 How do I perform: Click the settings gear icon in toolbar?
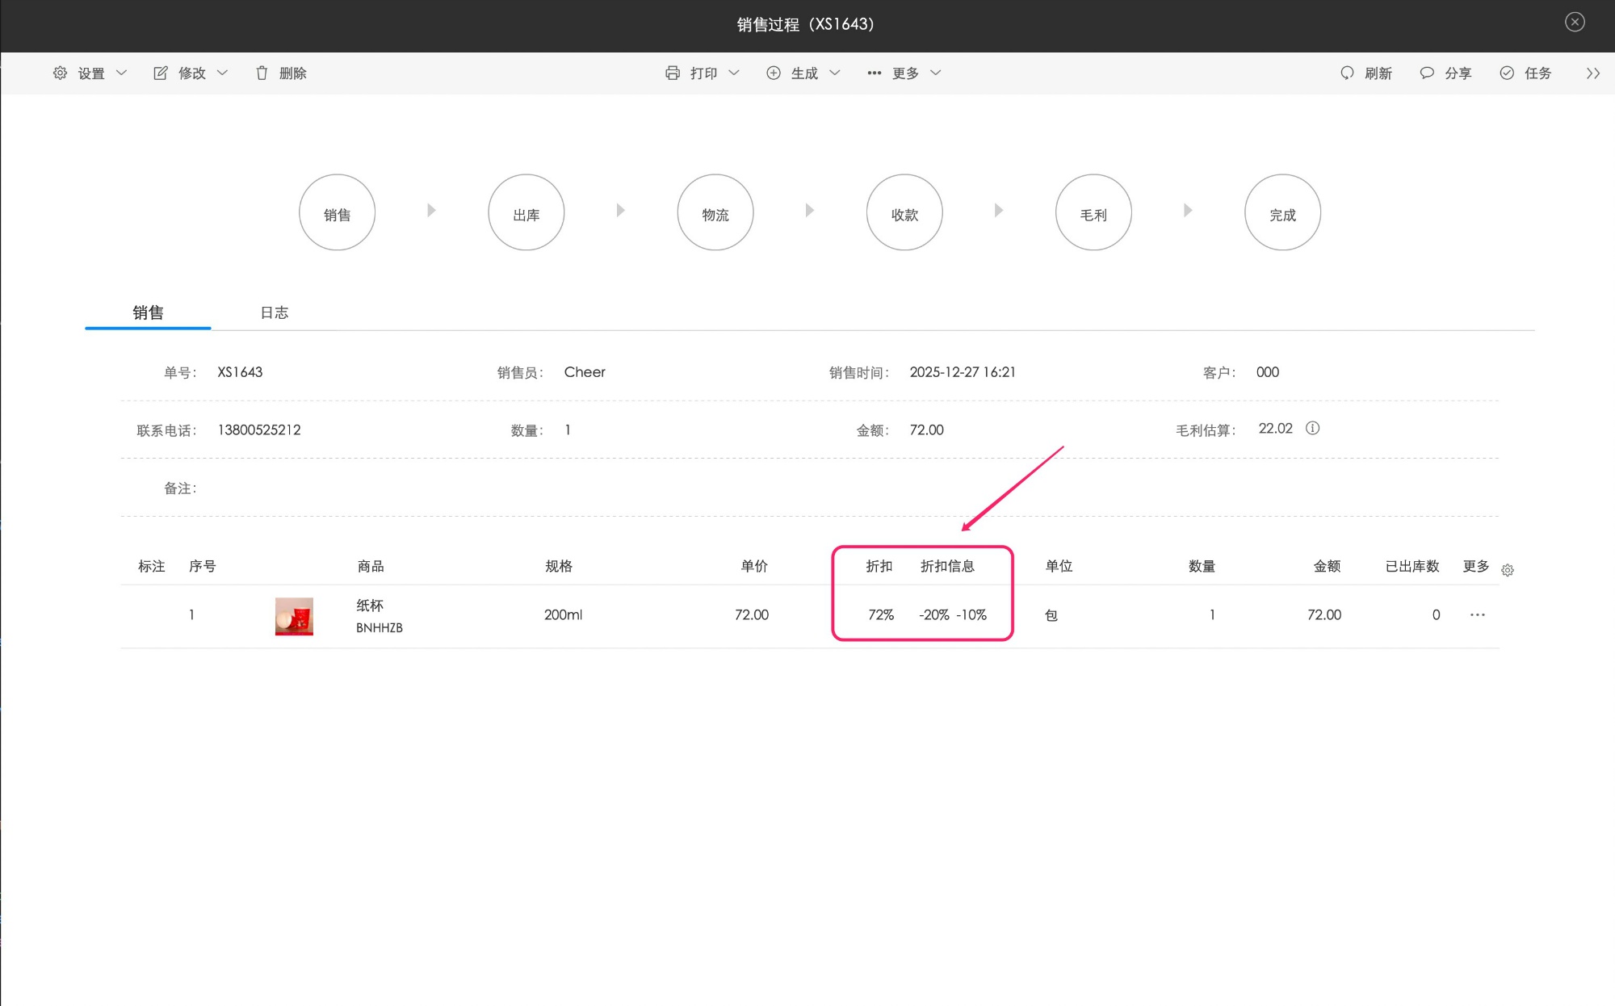(60, 73)
